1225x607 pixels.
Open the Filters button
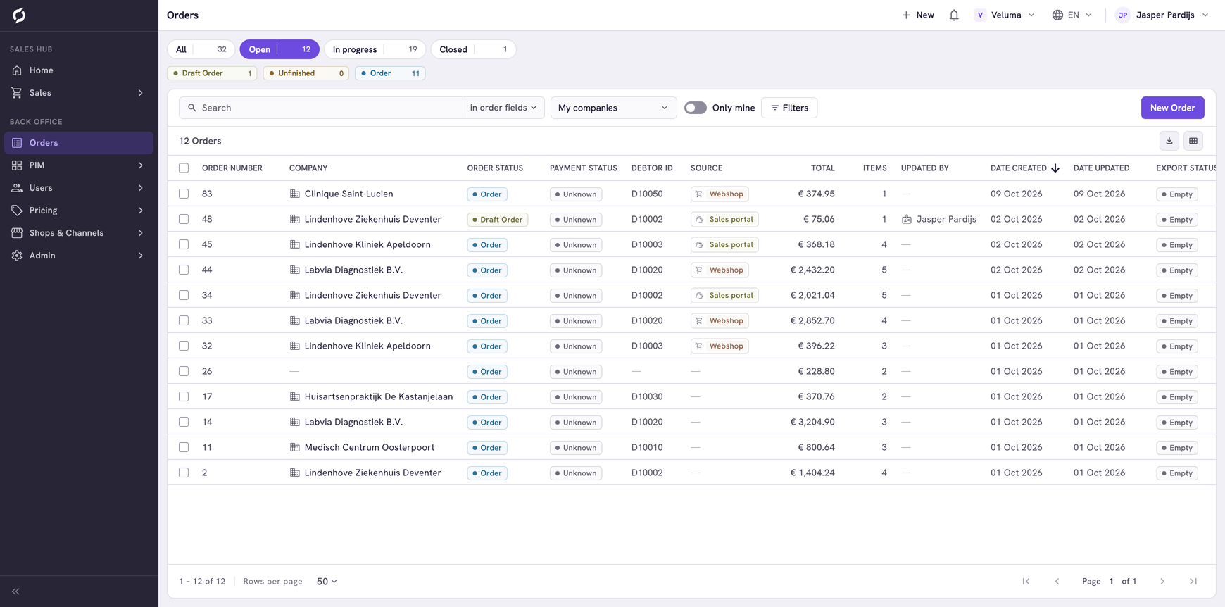pyautogui.click(x=789, y=108)
